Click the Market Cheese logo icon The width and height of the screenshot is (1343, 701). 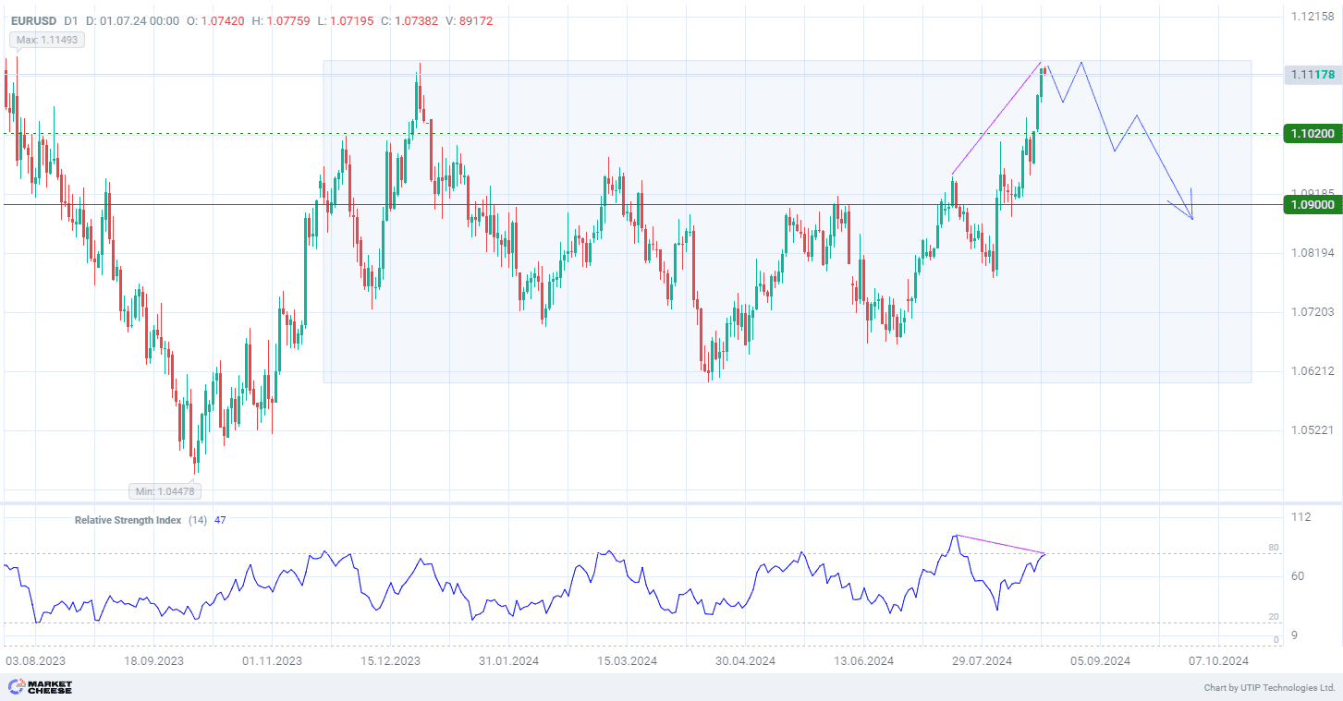pyautogui.click(x=16, y=687)
